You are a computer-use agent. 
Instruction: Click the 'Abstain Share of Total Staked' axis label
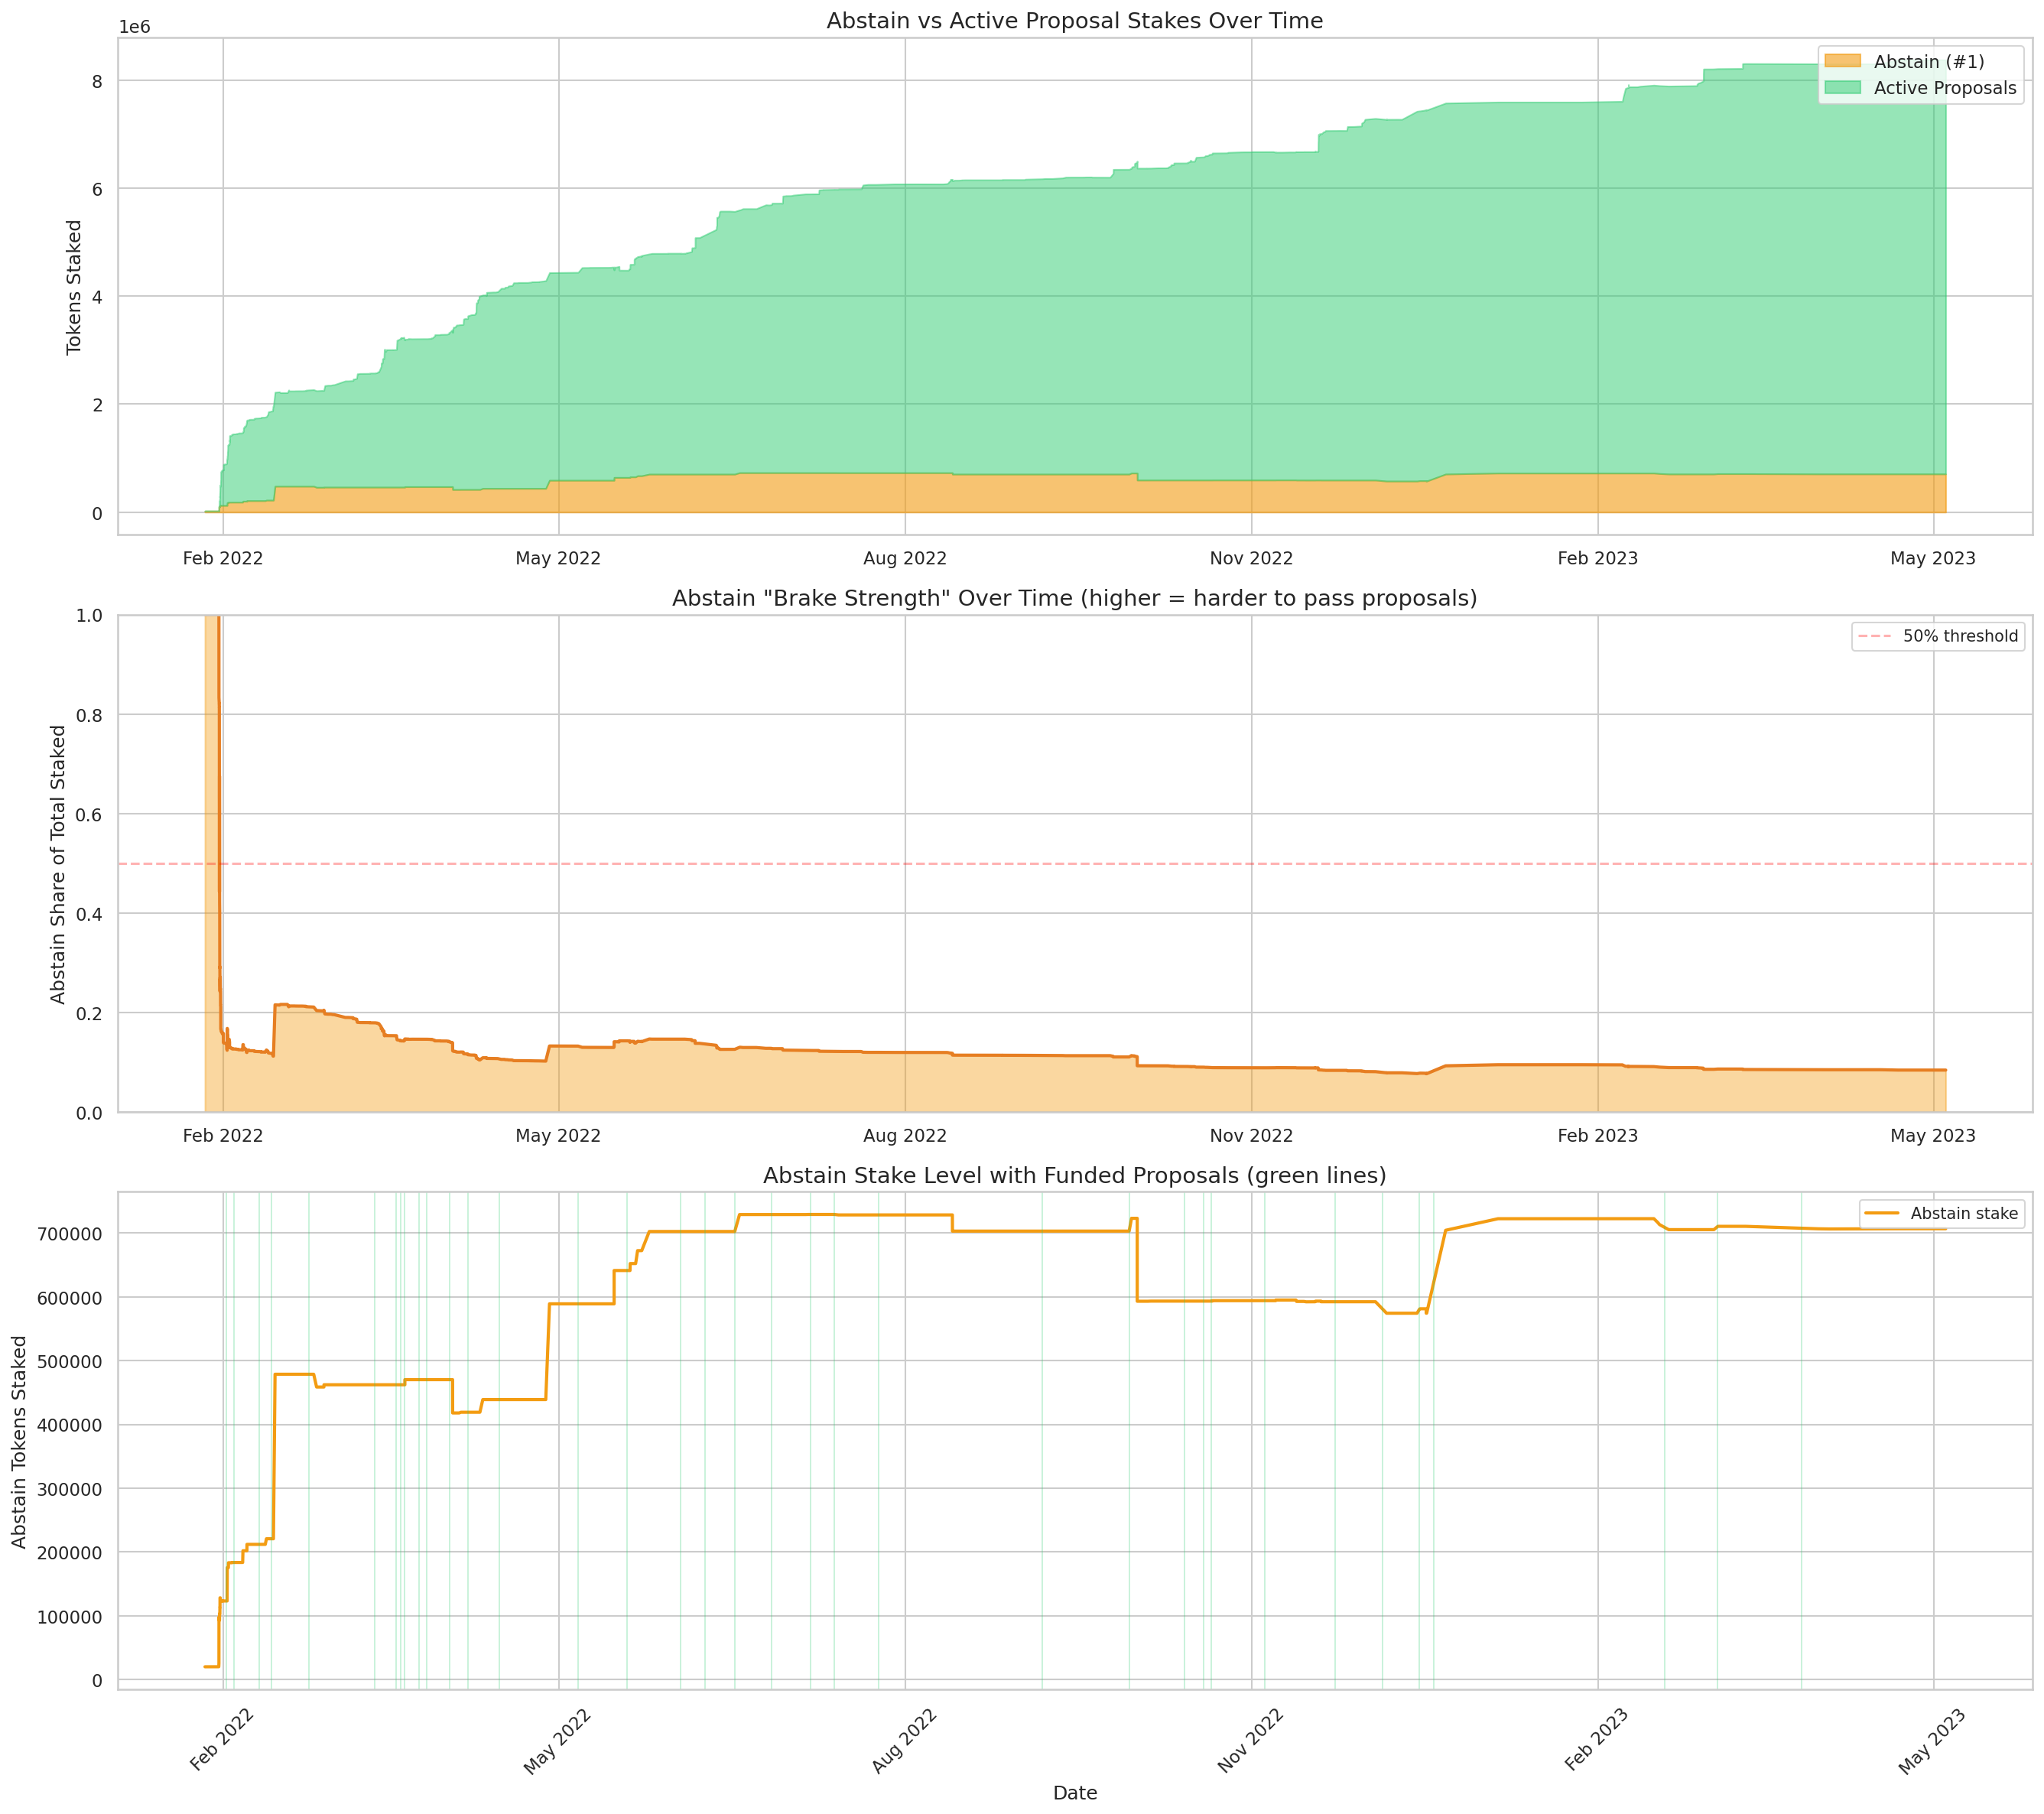pos(58,864)
